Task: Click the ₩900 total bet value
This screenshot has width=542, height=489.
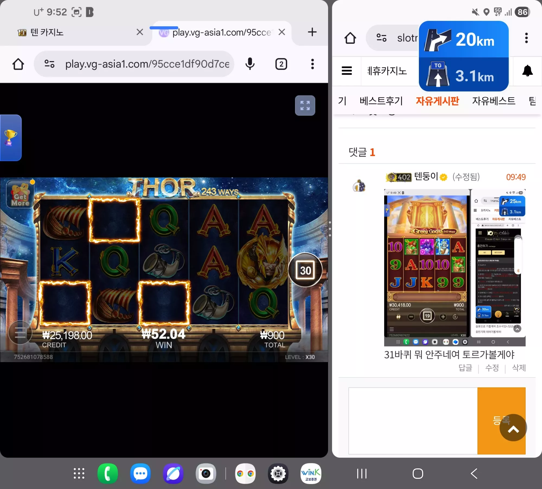Action: (272, 335)
